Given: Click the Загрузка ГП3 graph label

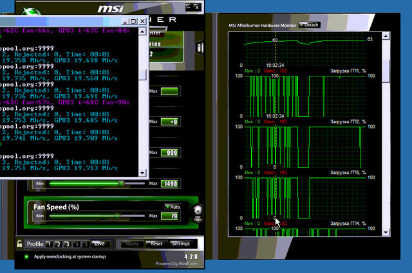Looking at the screenshot, I should pos(348,173).
